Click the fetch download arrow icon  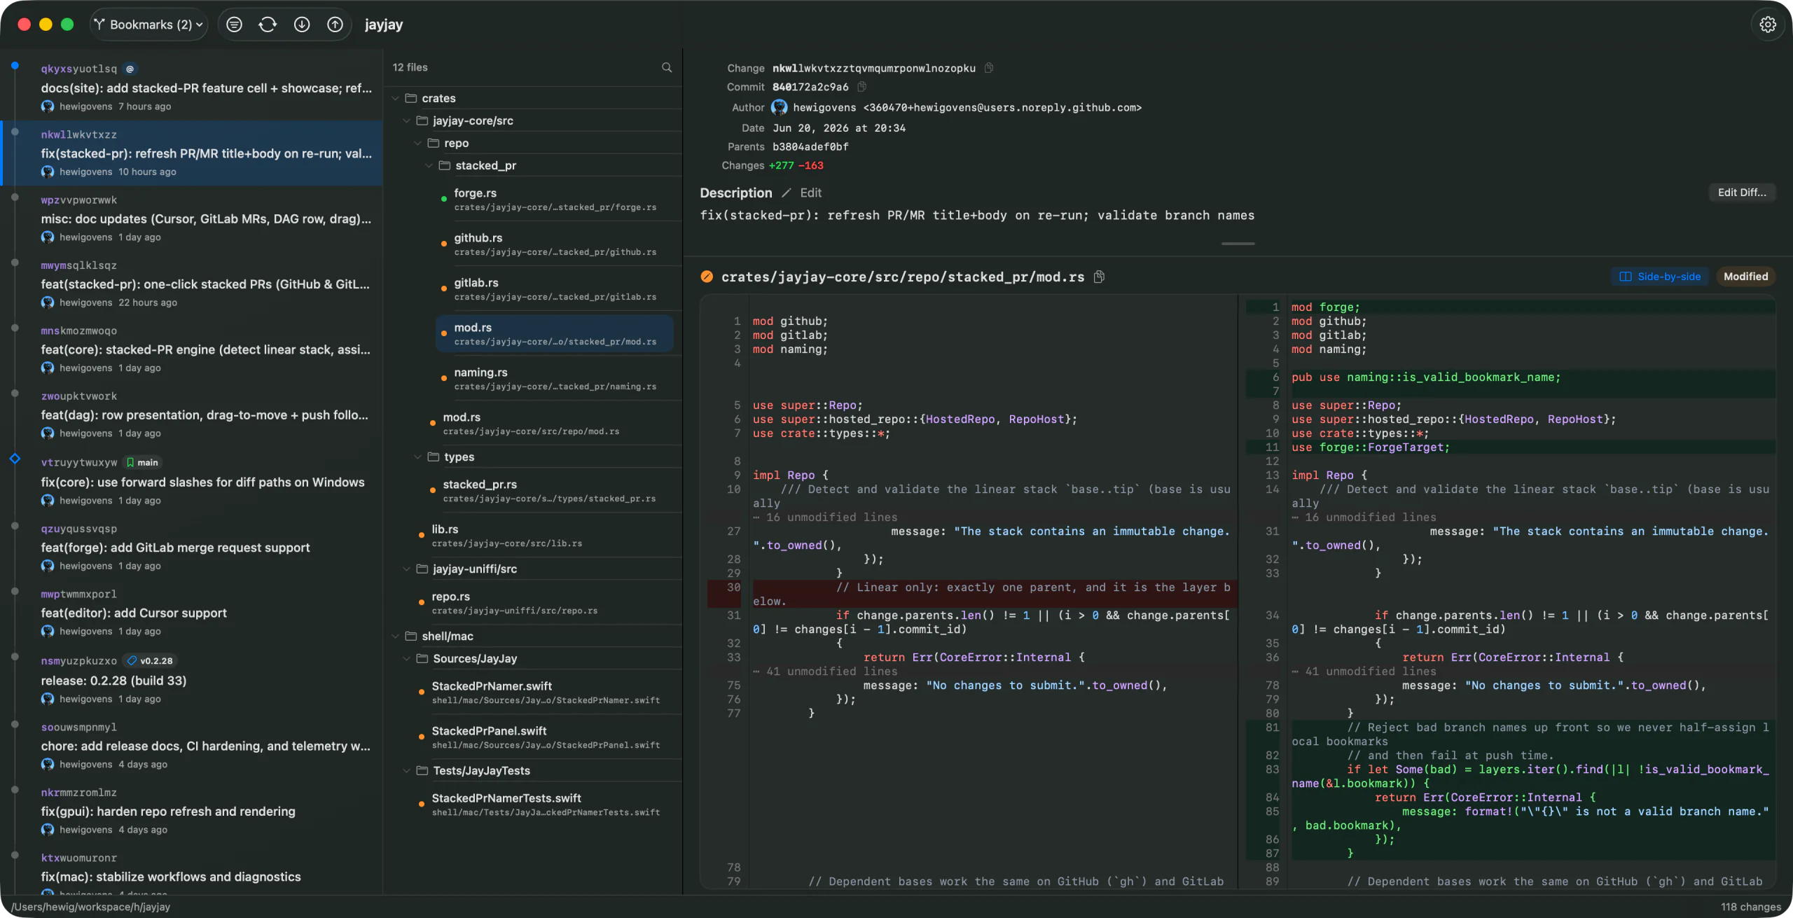(302, 25)
